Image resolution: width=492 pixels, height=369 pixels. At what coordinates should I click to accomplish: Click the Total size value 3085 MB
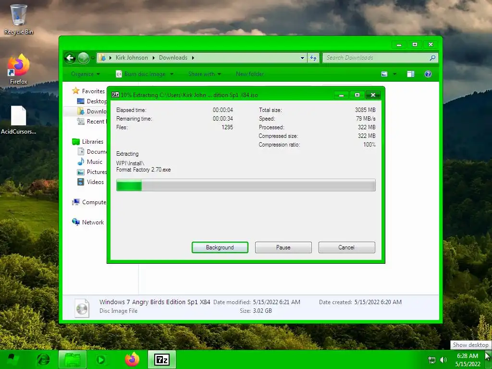(365, 110)
